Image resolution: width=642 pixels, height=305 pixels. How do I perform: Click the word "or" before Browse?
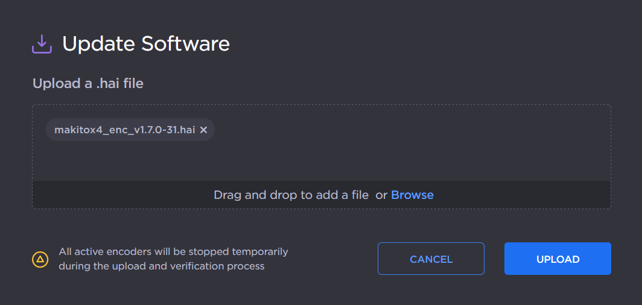381,195
